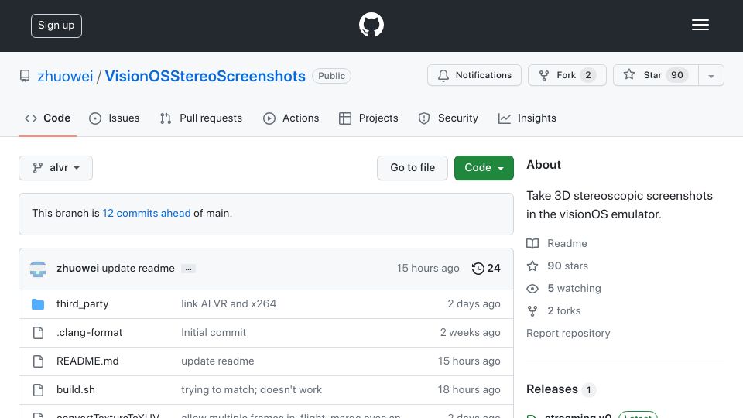Click the zhuowei author name in commit row
This screenshot has height=418, width=743.
coord(77,269)
